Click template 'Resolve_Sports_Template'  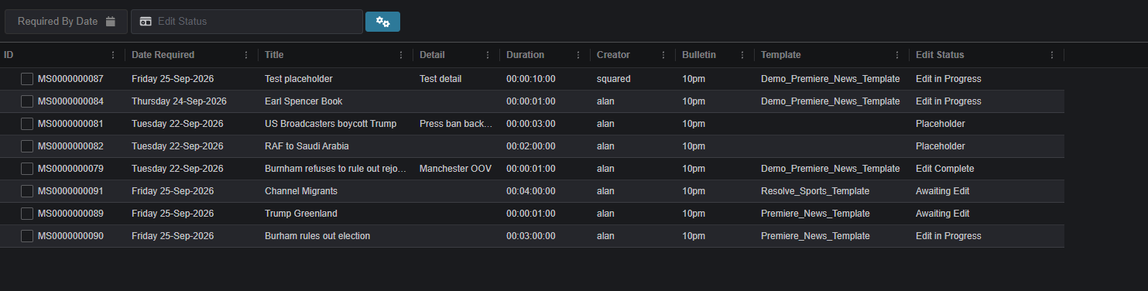click(x=815, y=191)
